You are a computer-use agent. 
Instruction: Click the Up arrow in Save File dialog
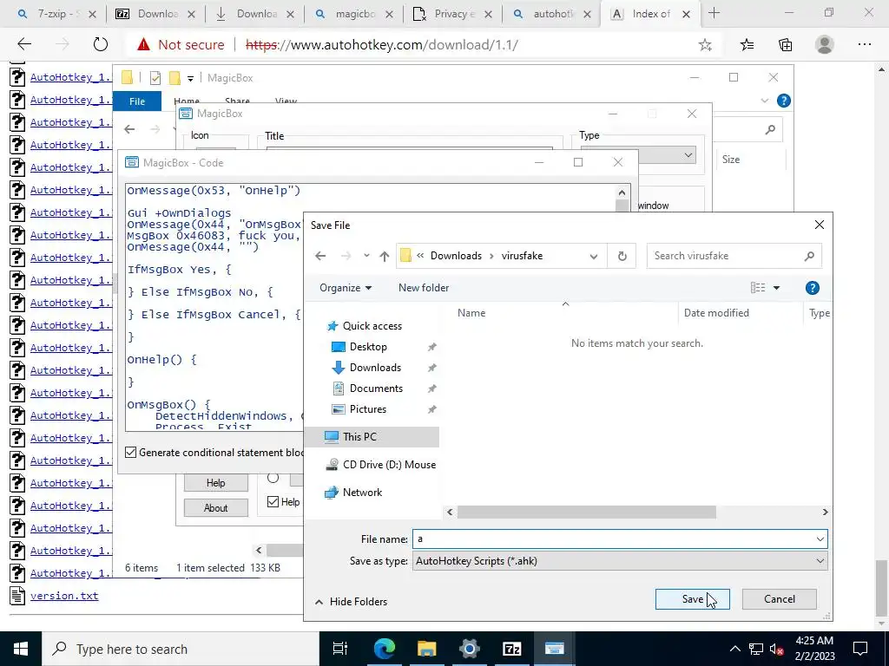point(385,256)
